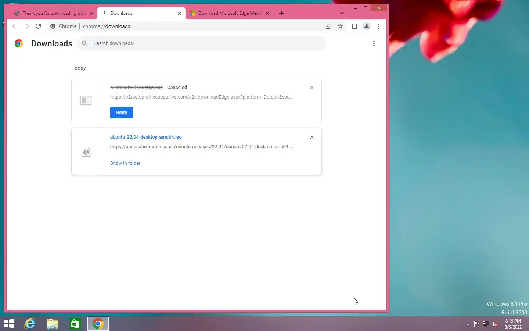Screen dimensions: 529x331
Task: Open File Explorer from the taskbar
Action: click(x=53, y=324)
